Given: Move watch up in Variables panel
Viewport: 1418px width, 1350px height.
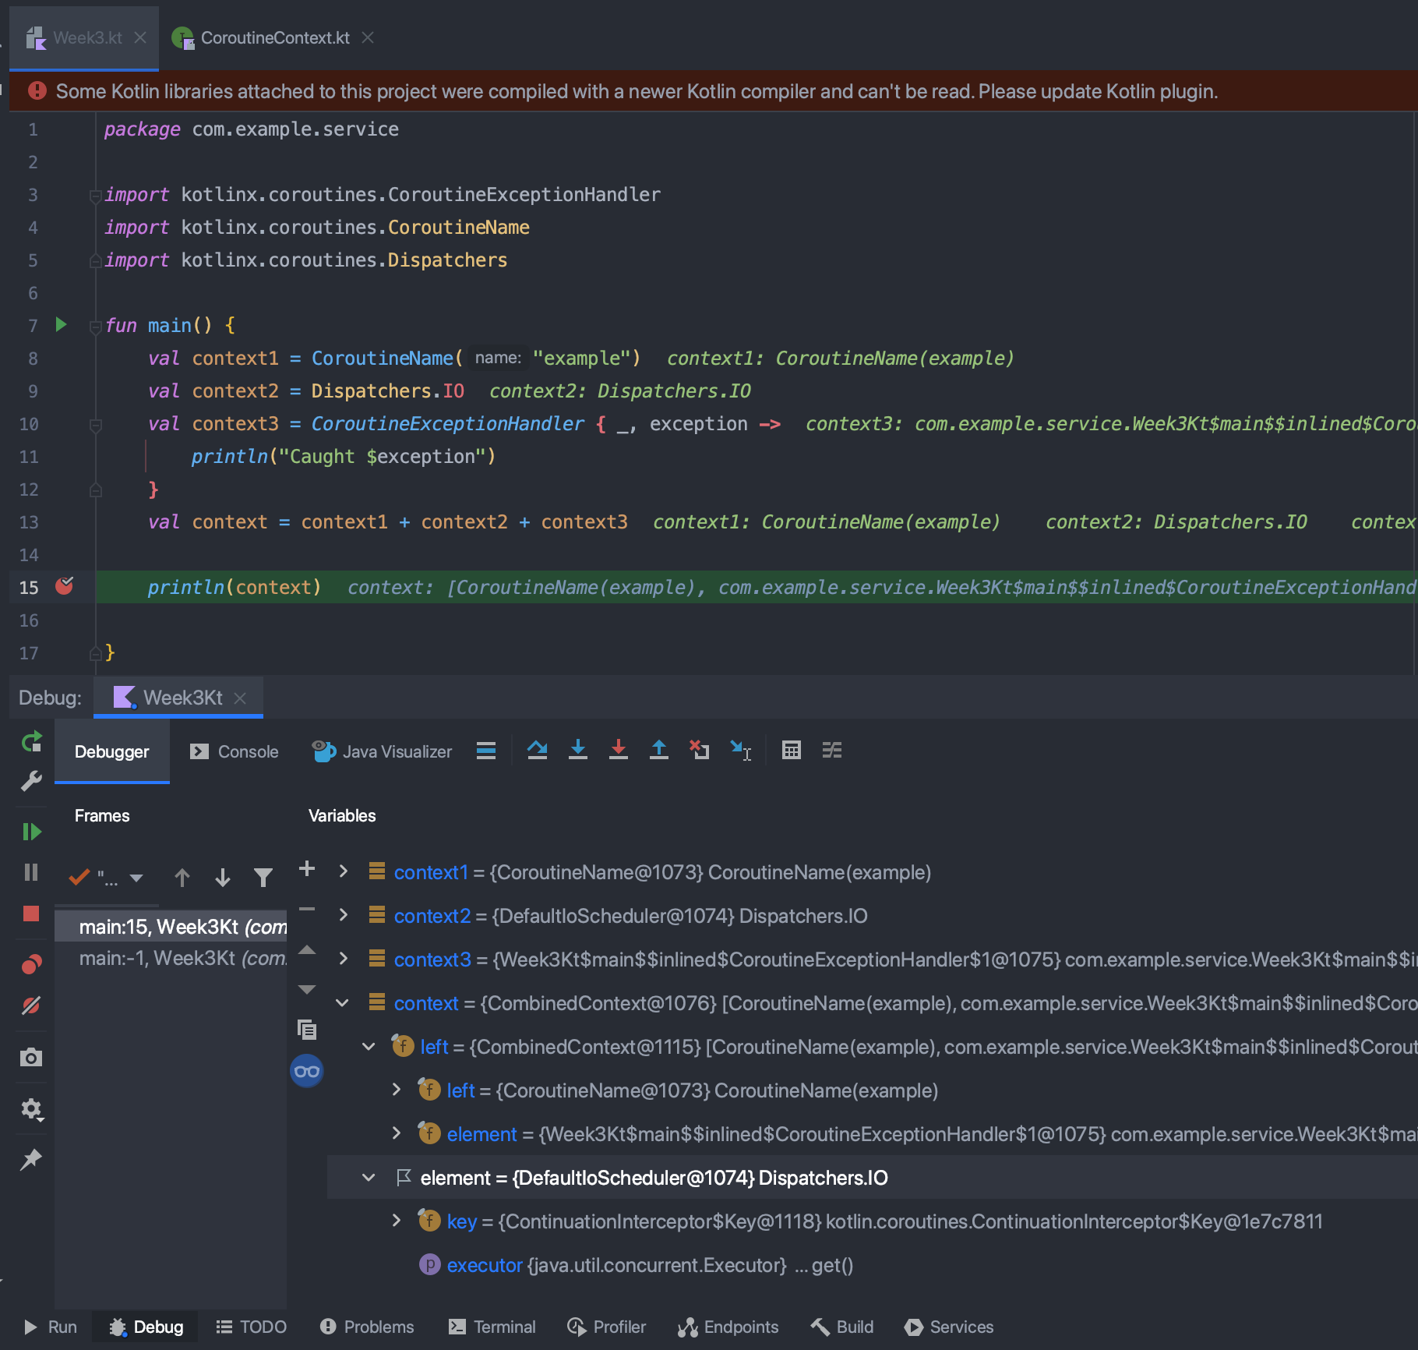Looking at the screenshot, I should click(307, 950).
